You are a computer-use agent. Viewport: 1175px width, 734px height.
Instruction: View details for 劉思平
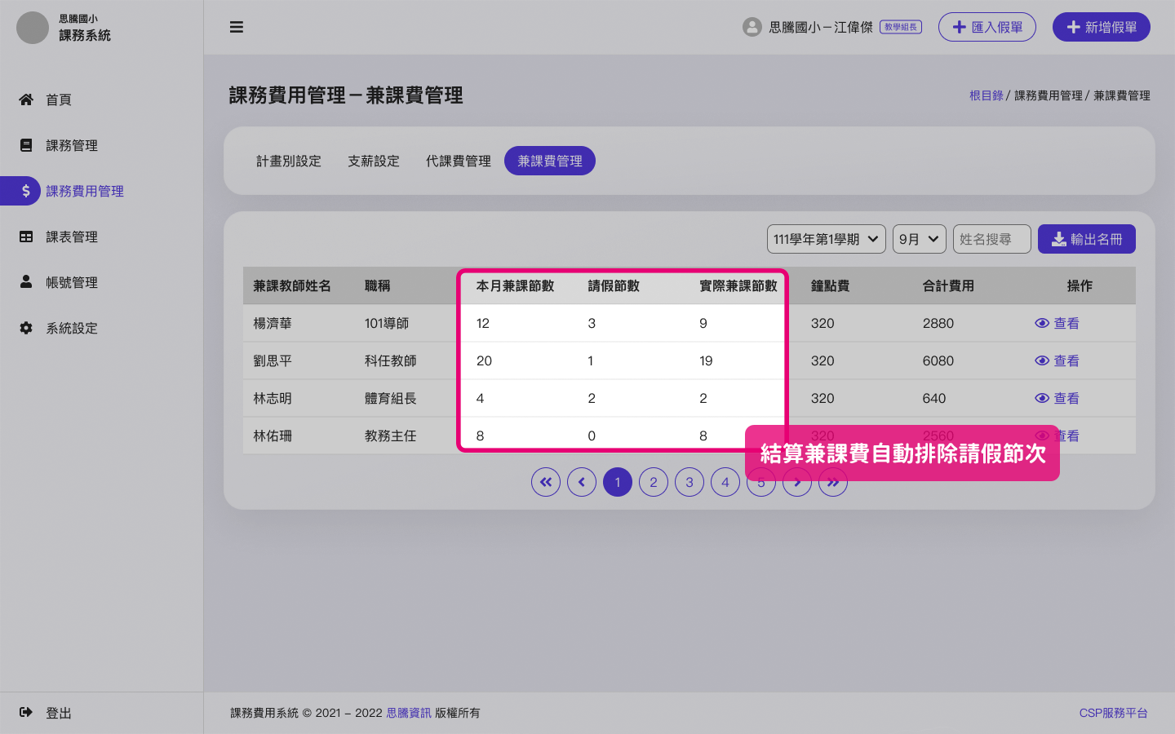click(1057, 360)
